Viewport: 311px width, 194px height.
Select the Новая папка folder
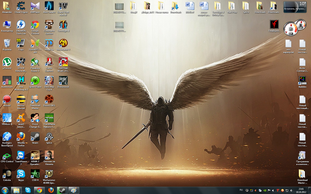pyautogui.click(x=162, y=7)
